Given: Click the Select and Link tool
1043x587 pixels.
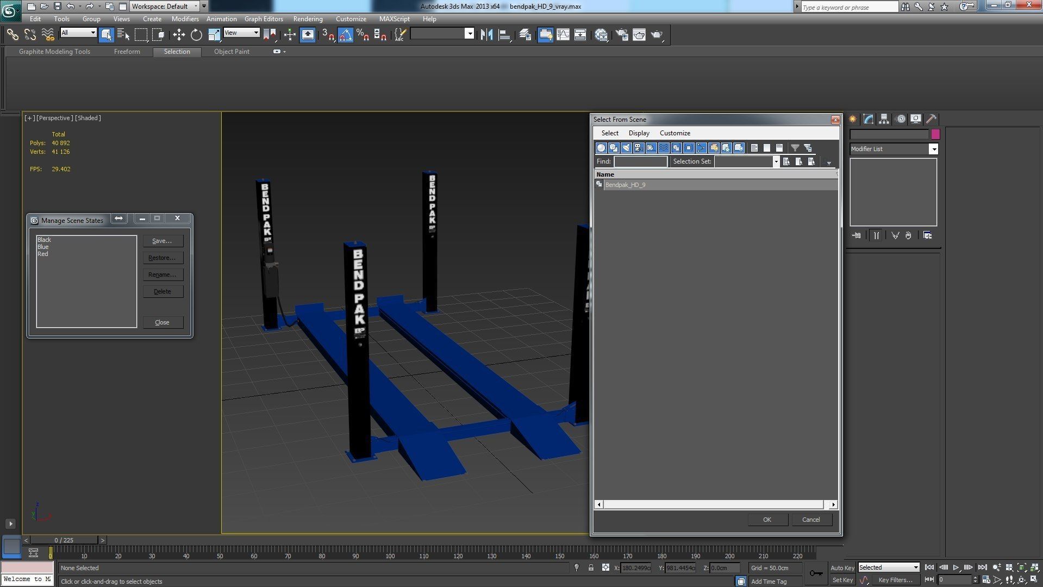Looking at the screenshot, I should (13, 35).
